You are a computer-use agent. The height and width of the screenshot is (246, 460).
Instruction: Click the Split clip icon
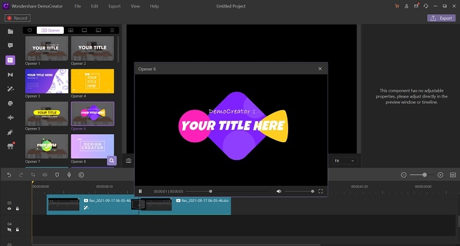[x=45, y=175]
